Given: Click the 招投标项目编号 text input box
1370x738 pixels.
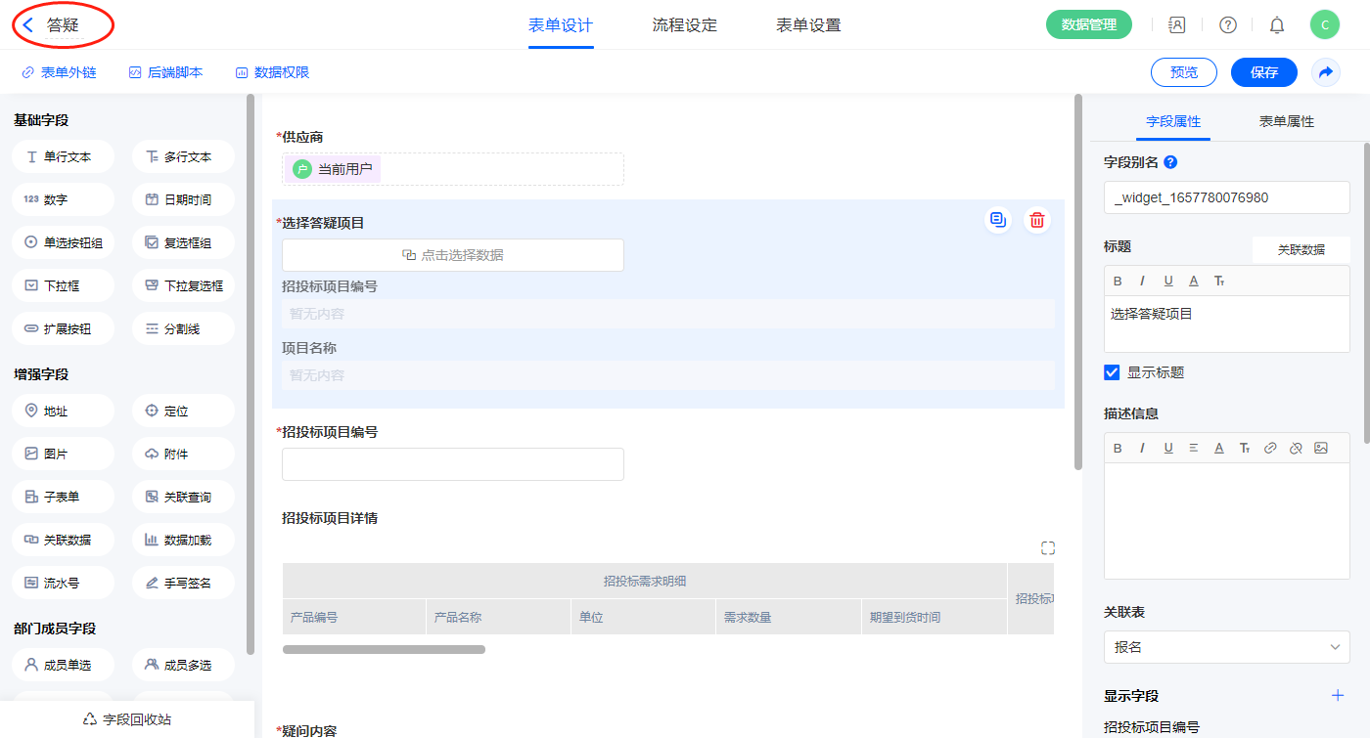Looking at the screenshot, I should (x=452, y=464).
